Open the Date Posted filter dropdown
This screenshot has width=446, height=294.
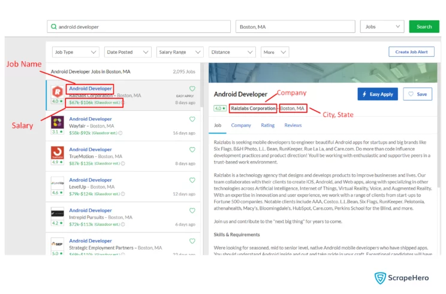coord(128,52)
